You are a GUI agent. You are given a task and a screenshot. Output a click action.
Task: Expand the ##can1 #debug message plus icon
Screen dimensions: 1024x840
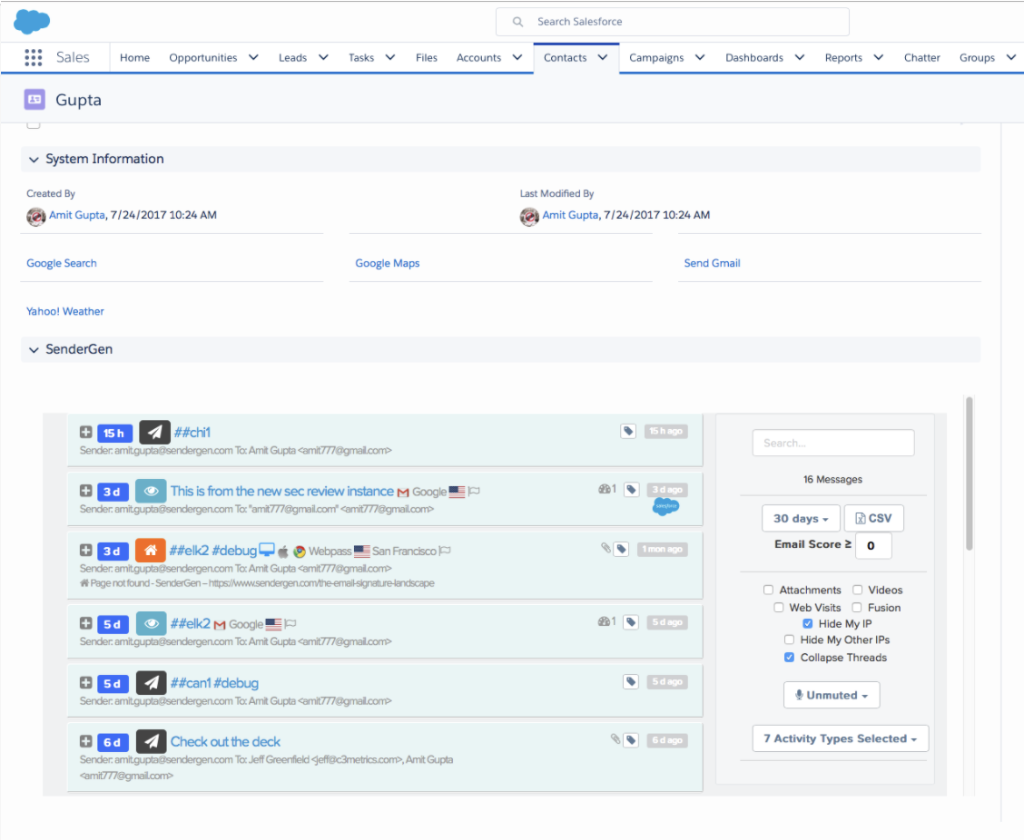pyautogui.click(x=85, y=683)
